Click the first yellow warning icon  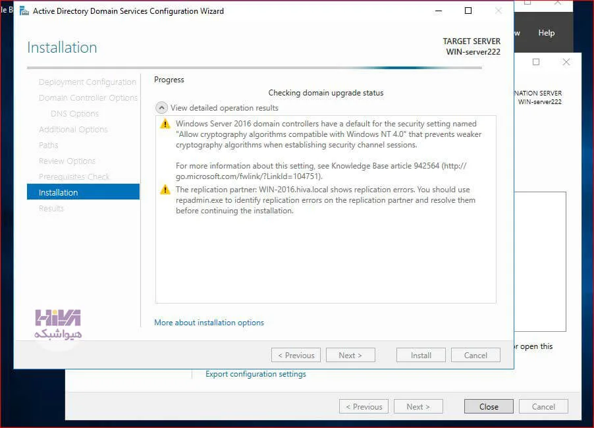click(x=165, y=124)
